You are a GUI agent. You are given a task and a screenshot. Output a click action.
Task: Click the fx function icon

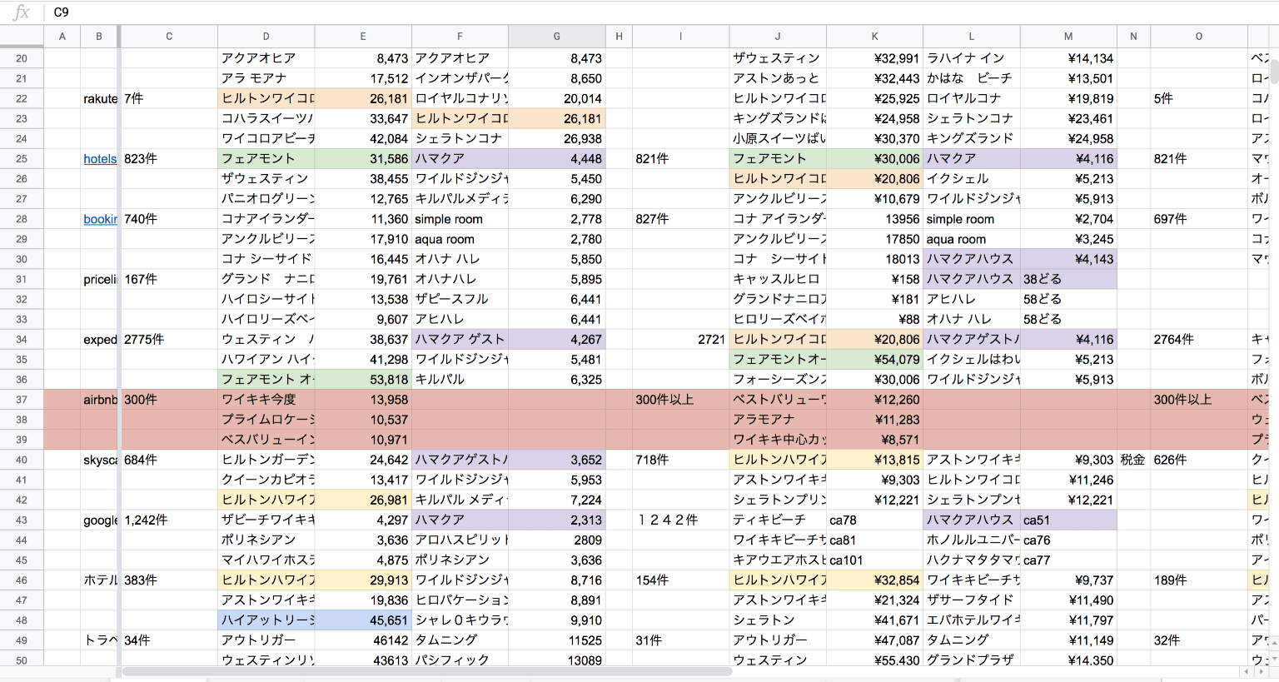(22, 12)
